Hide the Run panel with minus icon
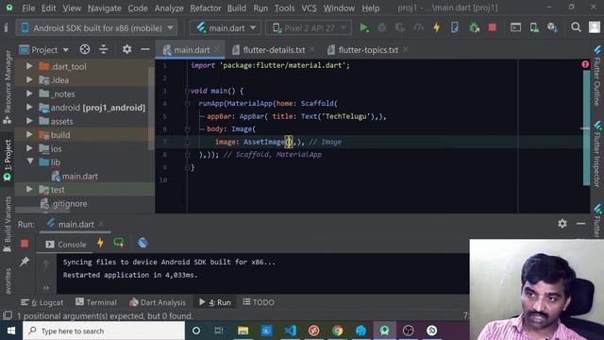 581,224
